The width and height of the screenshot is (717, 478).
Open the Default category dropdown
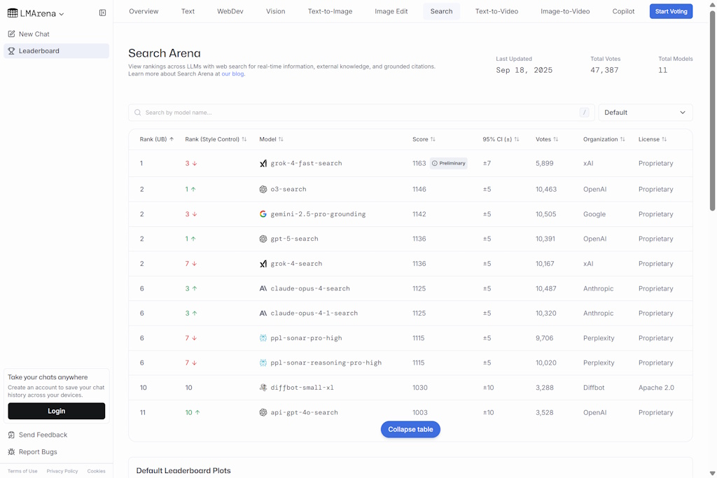[x=645, y=113]
